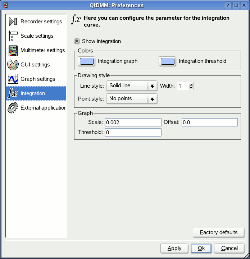Open the Integration threshold color swatch
This screenshot has height=259, width=250.
tap(167, 61)
